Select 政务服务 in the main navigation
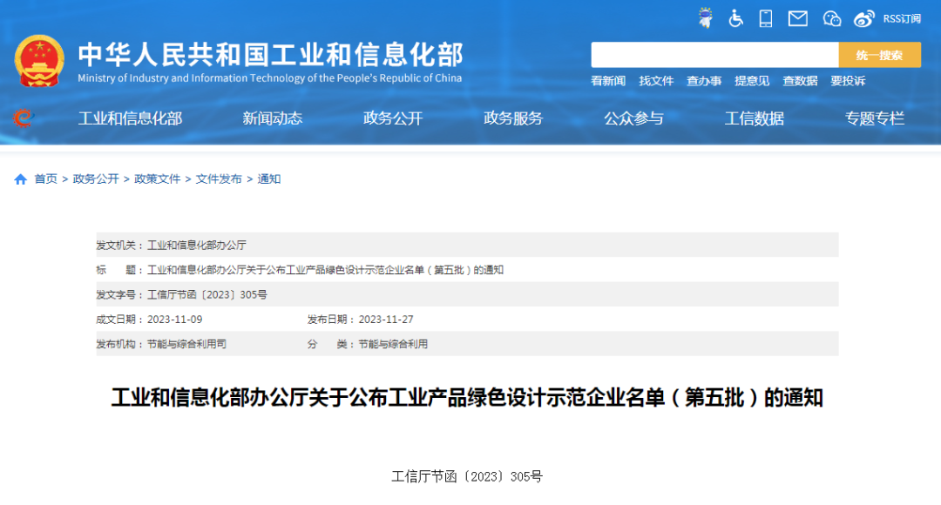The image size is (941, 505). (x=513, y=119)
